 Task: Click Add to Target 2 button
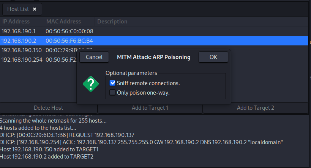tap(255, 108)
